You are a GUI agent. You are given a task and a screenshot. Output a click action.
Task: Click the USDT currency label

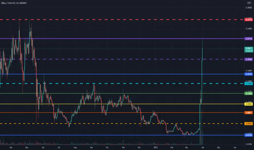[249, 3]
